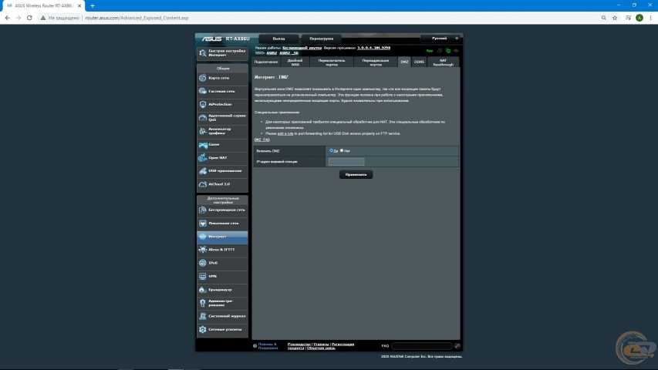Click the Применить apply button
Image resolution: width=658 pixels, height=370 pixels.
coord(356,174)
